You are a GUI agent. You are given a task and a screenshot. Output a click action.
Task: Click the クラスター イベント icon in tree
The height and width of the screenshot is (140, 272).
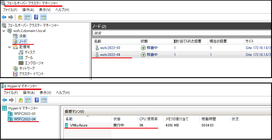[x=15, y=74]
